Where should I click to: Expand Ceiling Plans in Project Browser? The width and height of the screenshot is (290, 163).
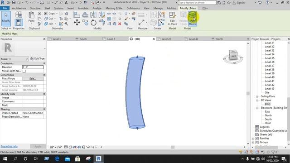click(x=257, y=96)
